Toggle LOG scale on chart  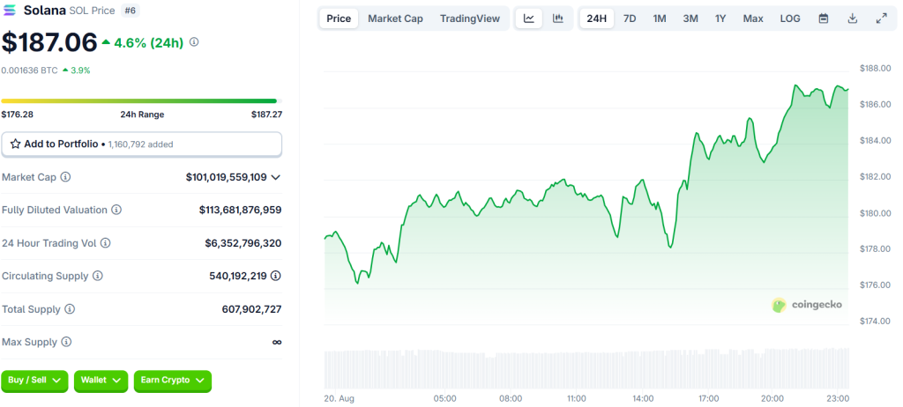[x=790, y=18]
